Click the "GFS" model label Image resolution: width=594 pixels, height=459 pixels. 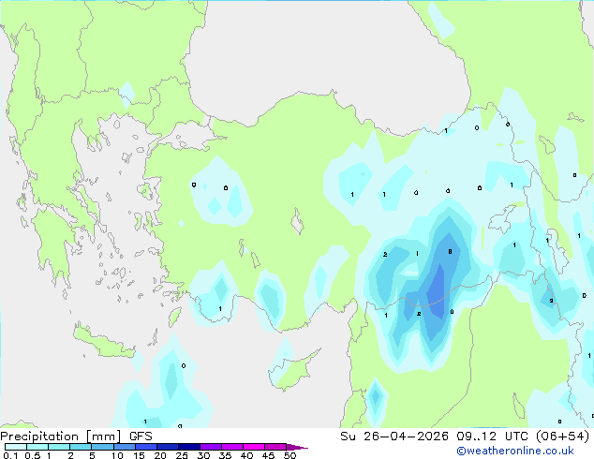coord(141,437)
